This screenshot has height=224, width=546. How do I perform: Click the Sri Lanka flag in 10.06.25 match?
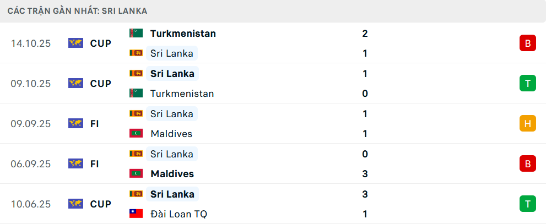[136, 194]
